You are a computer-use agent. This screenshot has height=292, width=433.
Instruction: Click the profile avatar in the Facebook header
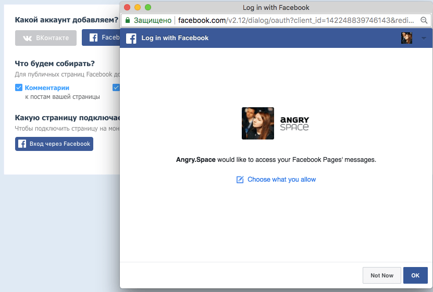click(x=406, y=38)
